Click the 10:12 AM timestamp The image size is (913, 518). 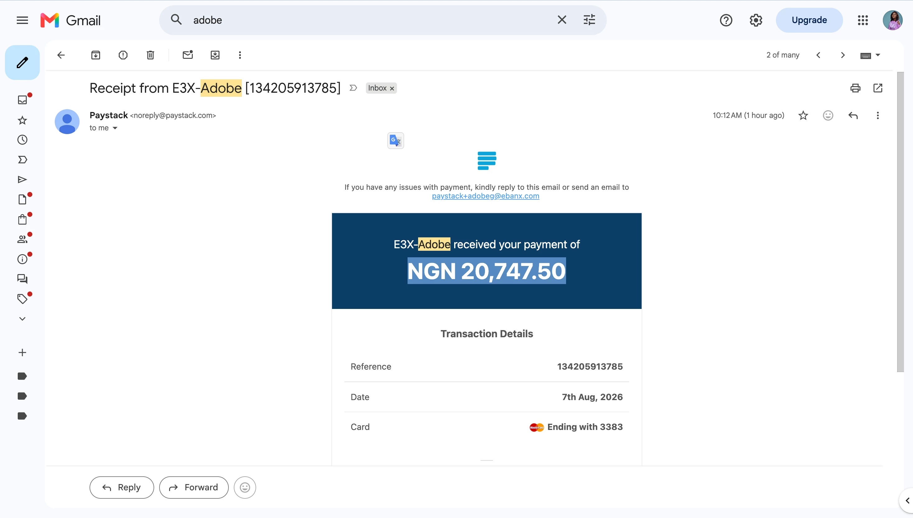[x=749, y=115]
